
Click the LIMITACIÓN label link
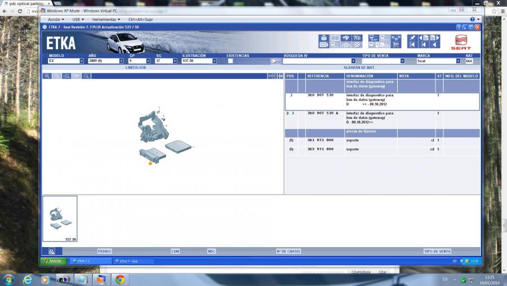point(135,68)
